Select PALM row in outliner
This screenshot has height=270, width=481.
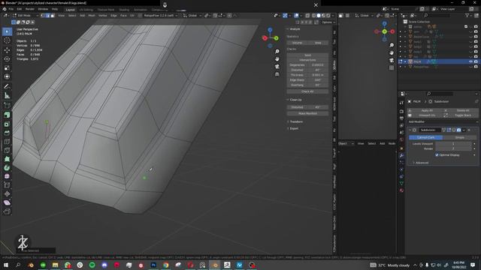coord(439,61)
